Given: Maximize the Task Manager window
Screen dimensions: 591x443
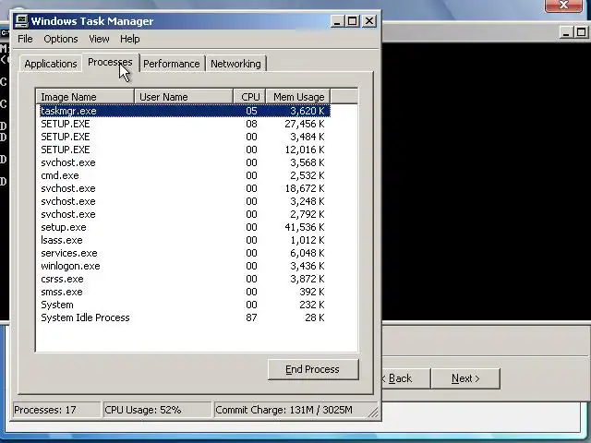Looking at the screenshot, I should (x=353, y=21).
